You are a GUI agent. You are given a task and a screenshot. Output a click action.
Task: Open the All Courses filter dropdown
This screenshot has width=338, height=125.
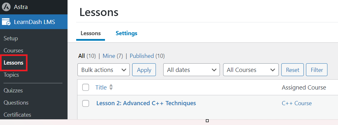[x=251, y=70]
